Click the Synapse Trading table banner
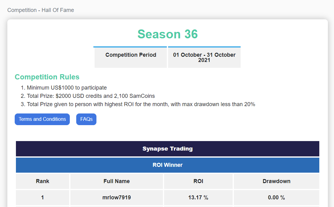Image resolution: width=334 pixels, height=207 pixels. tap(167, 149)
